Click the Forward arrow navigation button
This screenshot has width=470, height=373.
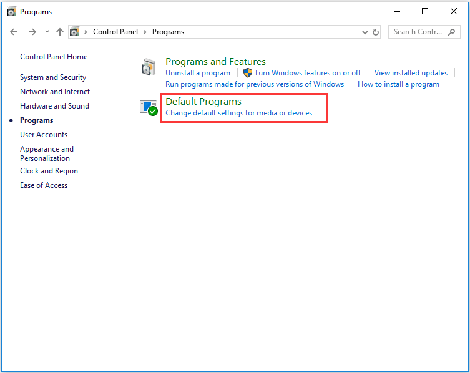pyautogui.click(x=32, y=32)
